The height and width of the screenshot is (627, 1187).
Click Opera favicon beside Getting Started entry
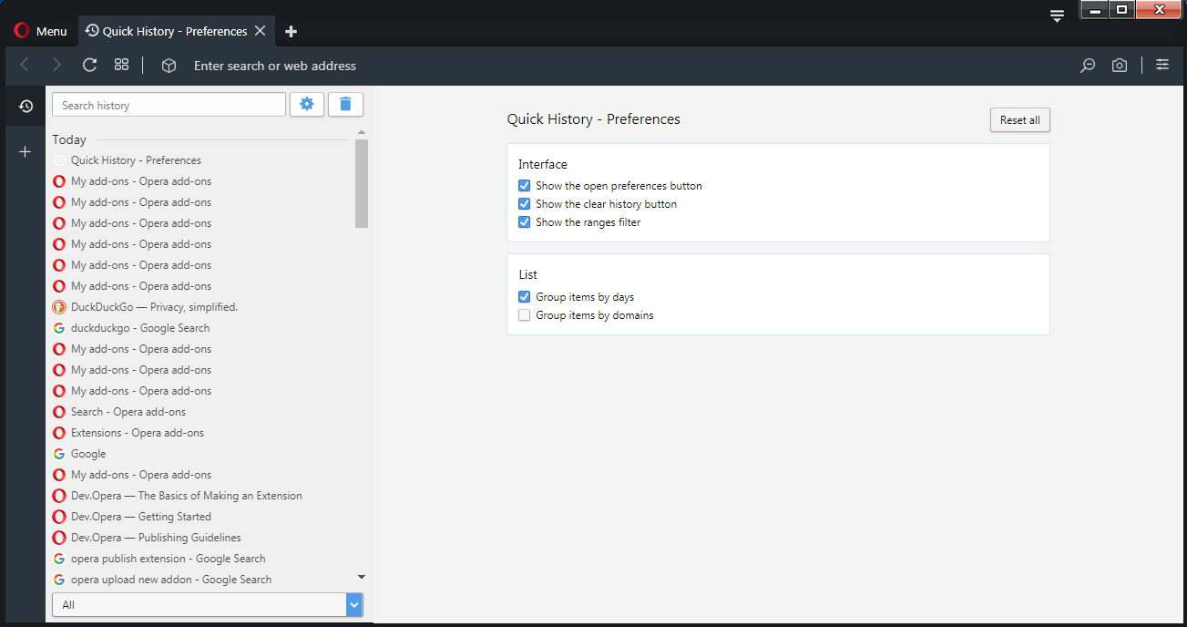pyautogui.click(x=59, y=517)
